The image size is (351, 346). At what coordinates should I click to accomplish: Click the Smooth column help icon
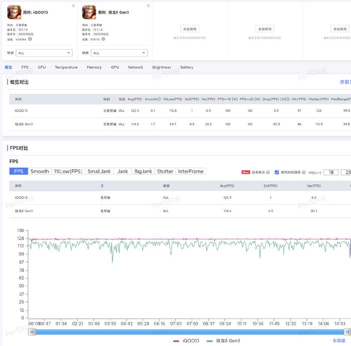click(x=159, y=99)
